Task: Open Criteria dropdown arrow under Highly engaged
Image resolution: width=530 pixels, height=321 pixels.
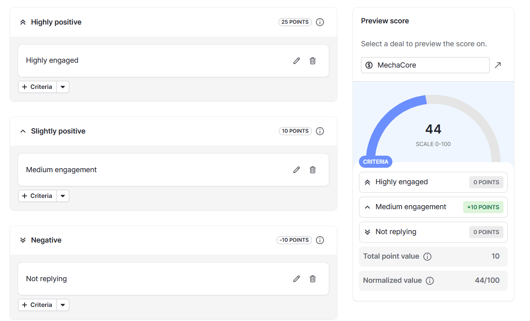Action: coord(63,87)
